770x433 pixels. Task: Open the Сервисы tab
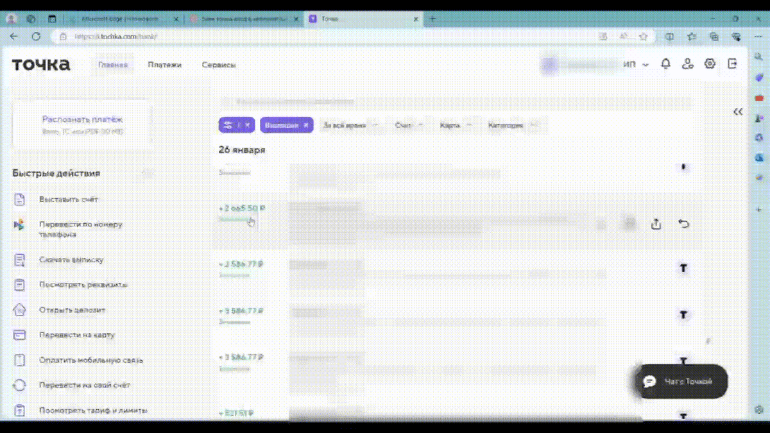pyautogui.click(x=219, y=65)
